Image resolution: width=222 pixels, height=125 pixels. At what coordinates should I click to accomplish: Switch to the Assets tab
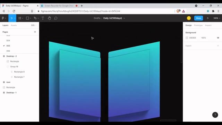14,25
